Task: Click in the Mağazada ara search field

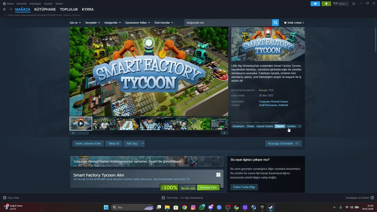Action: pyautogui.click(x=228, y=23)
